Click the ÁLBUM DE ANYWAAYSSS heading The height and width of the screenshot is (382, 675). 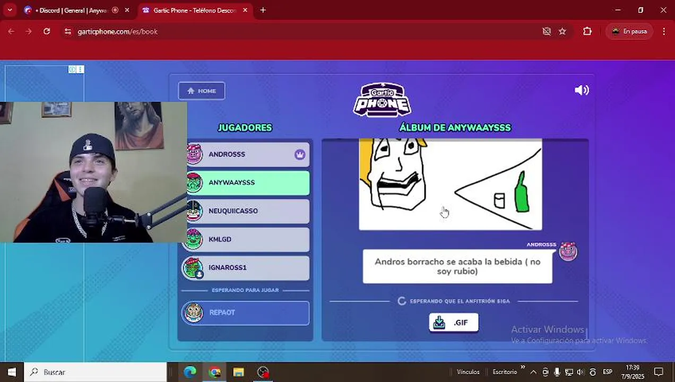click(455, 128)
